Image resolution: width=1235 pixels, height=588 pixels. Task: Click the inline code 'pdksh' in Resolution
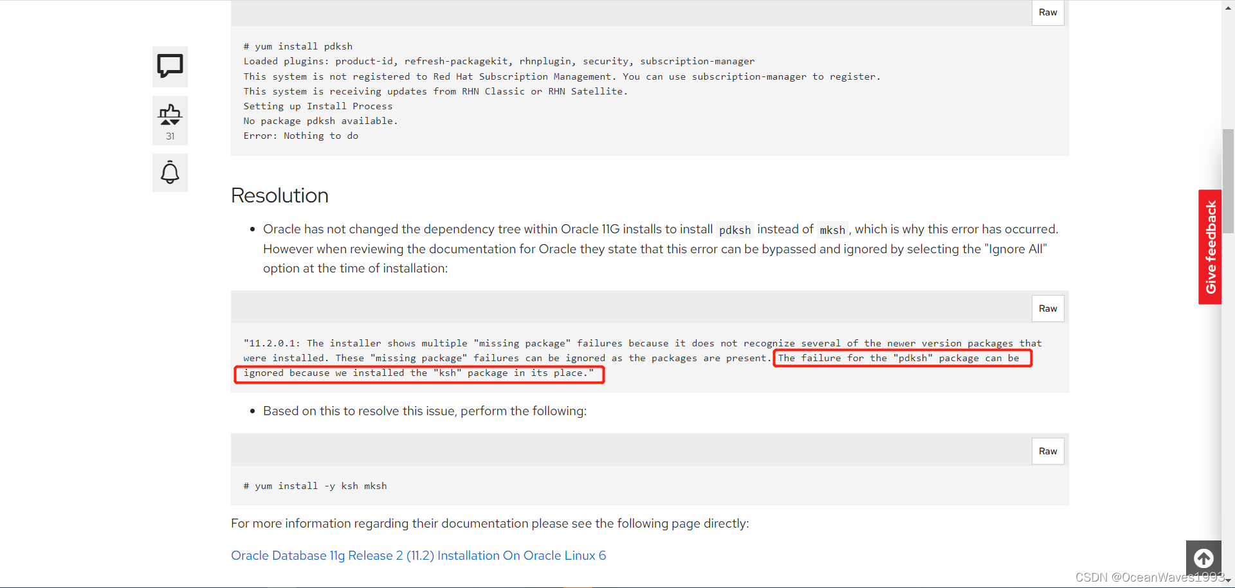coord(735,230)
